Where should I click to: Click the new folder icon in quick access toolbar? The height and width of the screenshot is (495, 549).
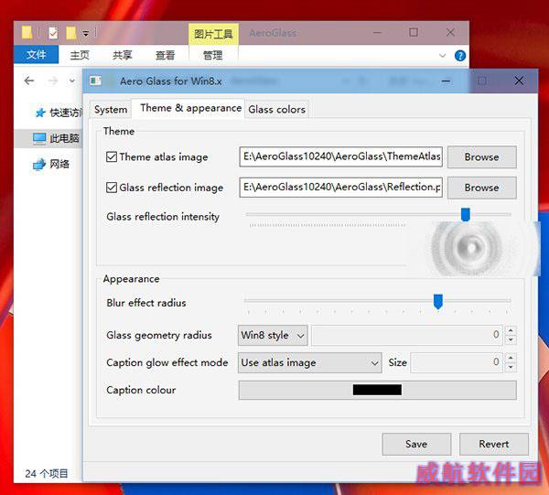tap(71, 33)
